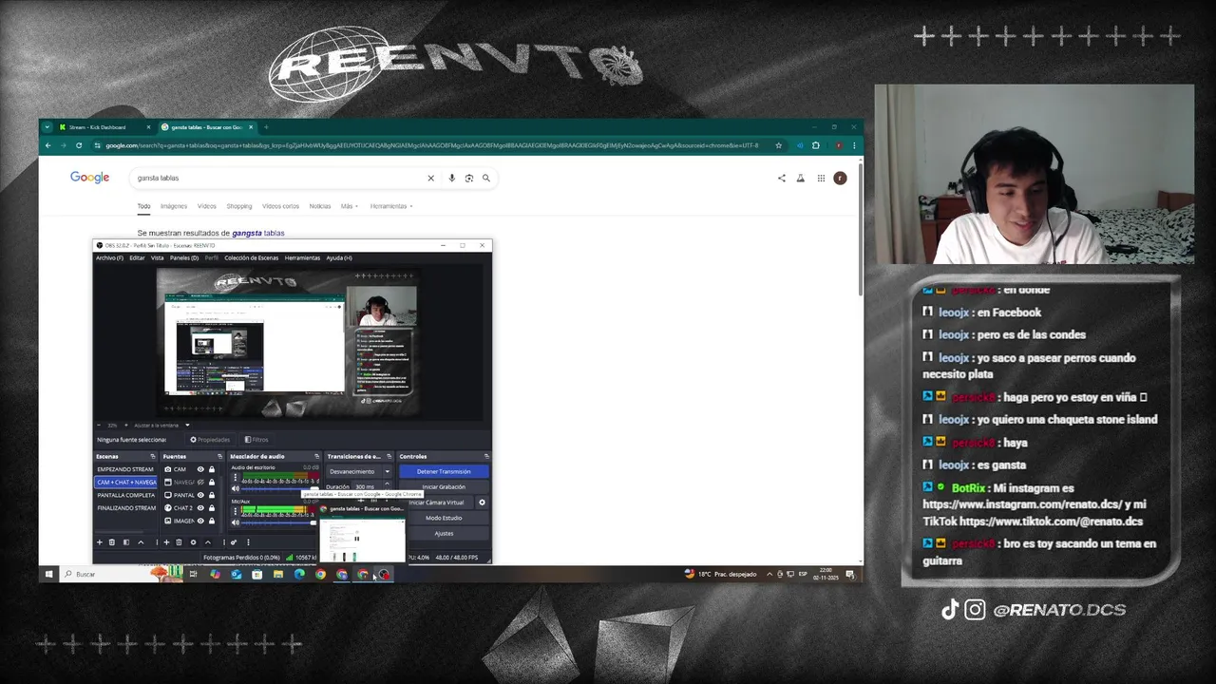Clear the Google search box with X

(x=430, y=178)
